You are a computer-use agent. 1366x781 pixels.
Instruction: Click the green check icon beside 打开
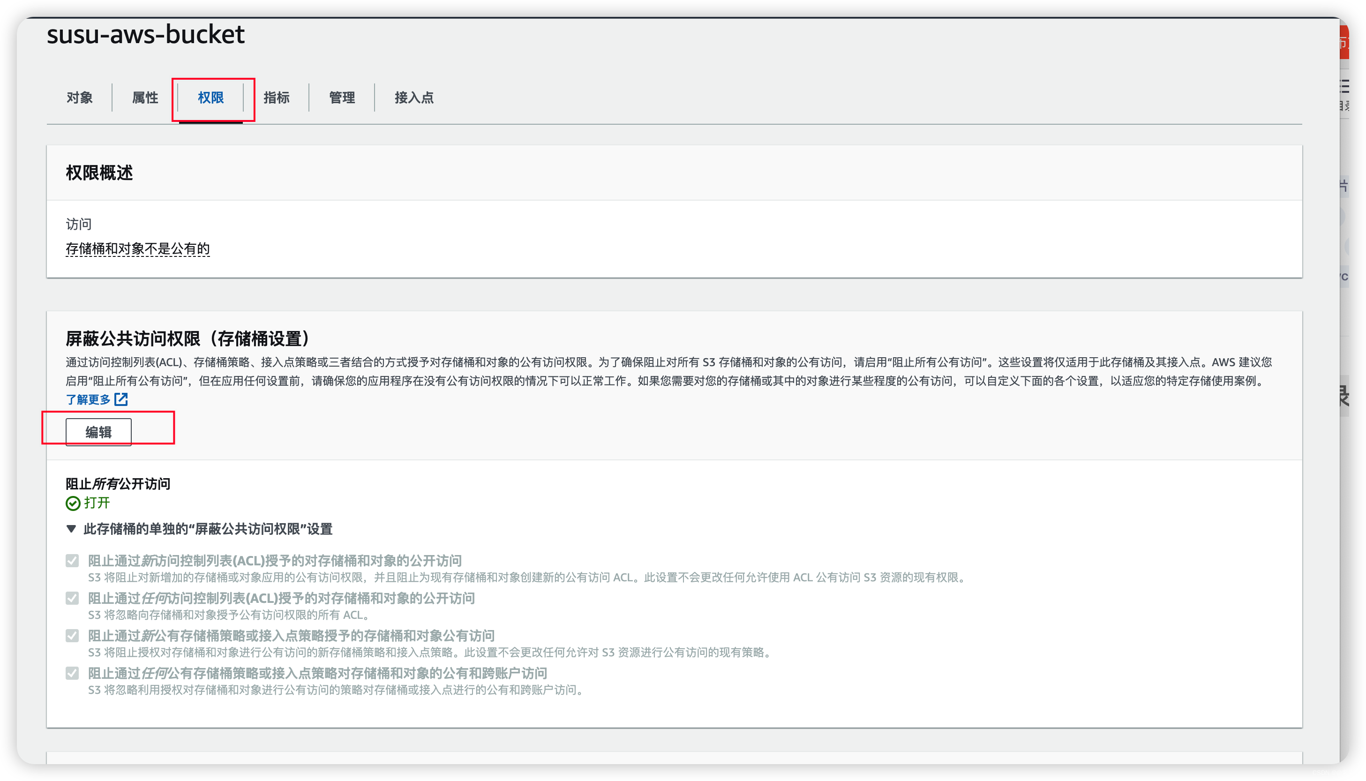coord(73,503)
